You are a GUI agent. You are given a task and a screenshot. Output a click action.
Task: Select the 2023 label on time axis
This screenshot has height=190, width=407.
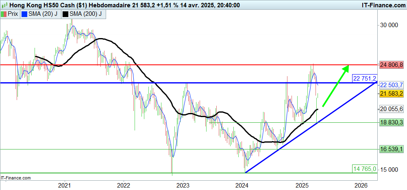(x=183, y=185)
